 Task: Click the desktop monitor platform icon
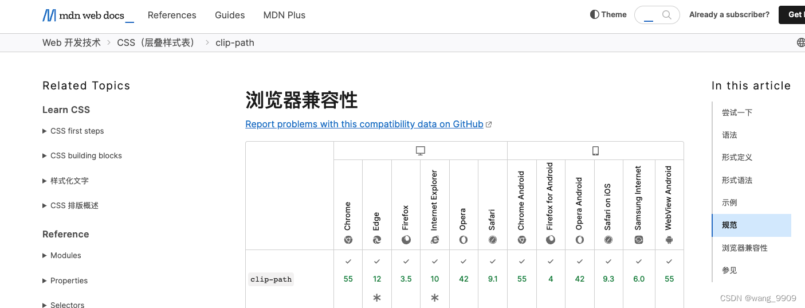(x=421, y=151)
